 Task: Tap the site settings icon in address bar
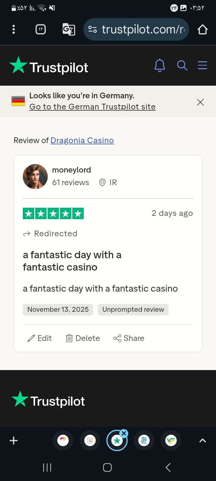pyautogui.click(x=92, y=29)
